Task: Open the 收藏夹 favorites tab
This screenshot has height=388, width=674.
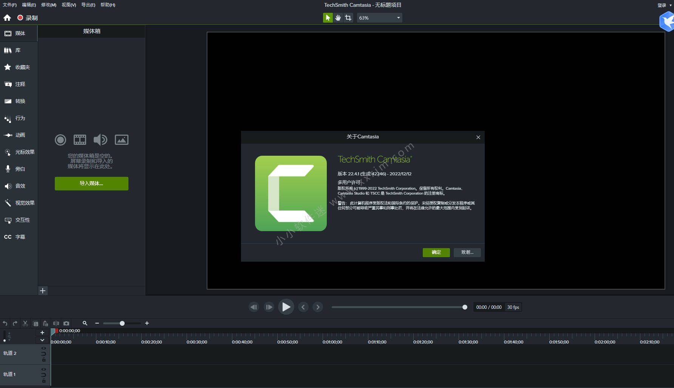Action: (x=19, y=67)
